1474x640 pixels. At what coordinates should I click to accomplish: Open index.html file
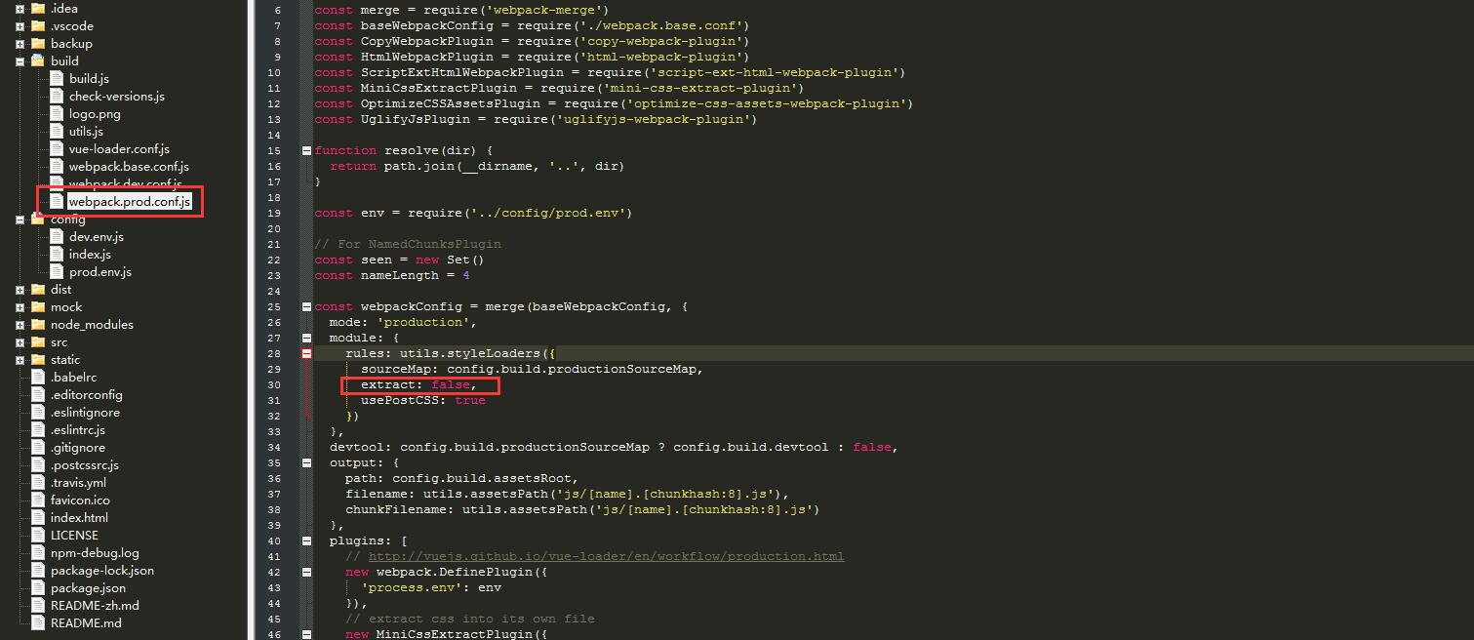pos(79,517)
